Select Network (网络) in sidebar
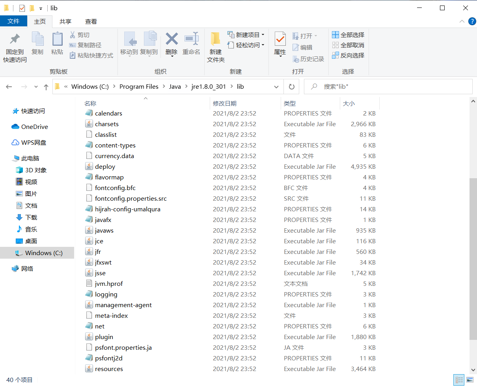Viewport: 477px width, 386px height. click(22, 269)
